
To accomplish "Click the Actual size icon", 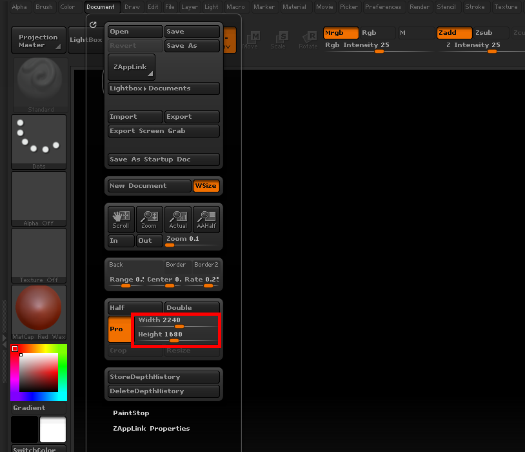I will click(x=178, y=220).
